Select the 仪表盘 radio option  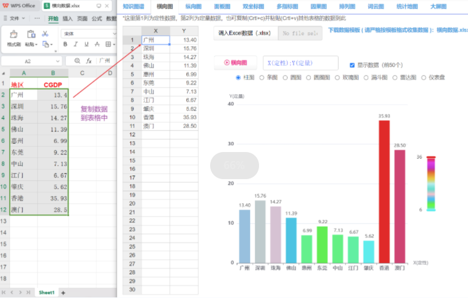pos(423,78)
